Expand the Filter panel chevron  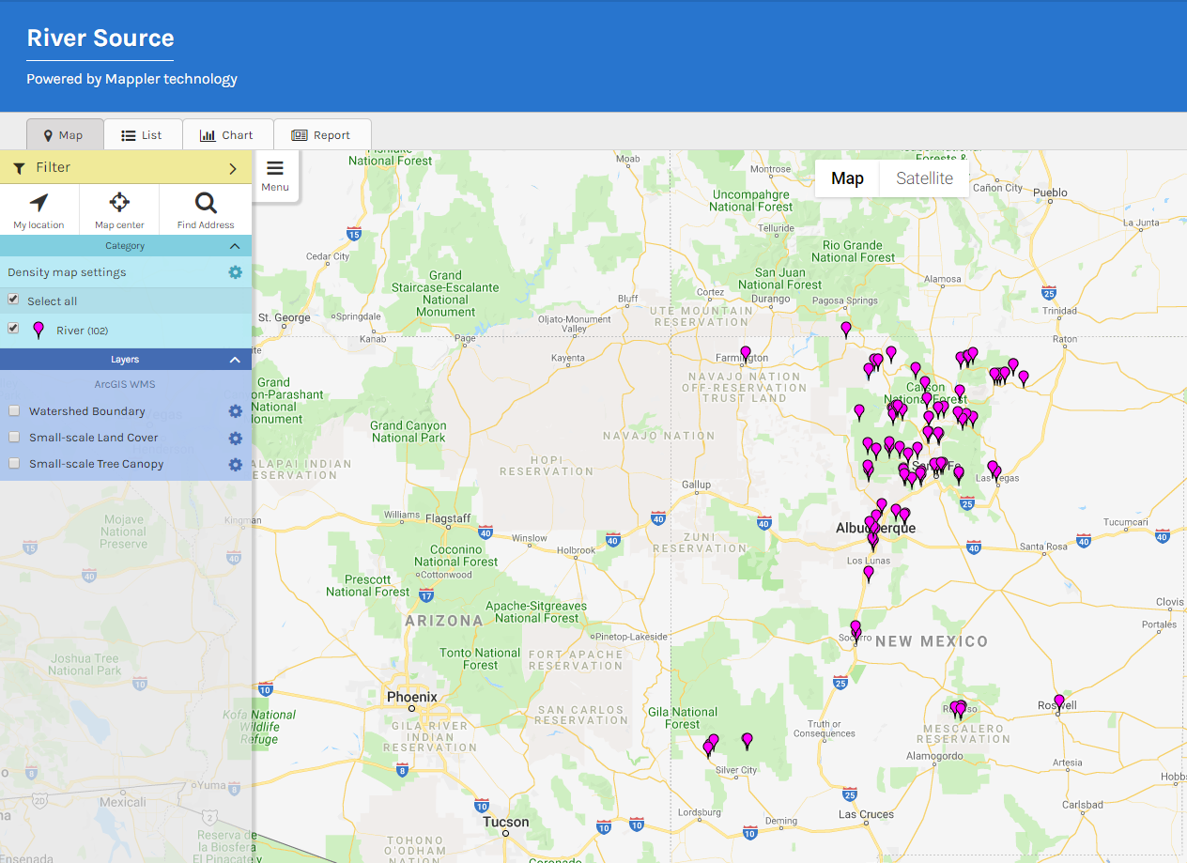(233, 168)
